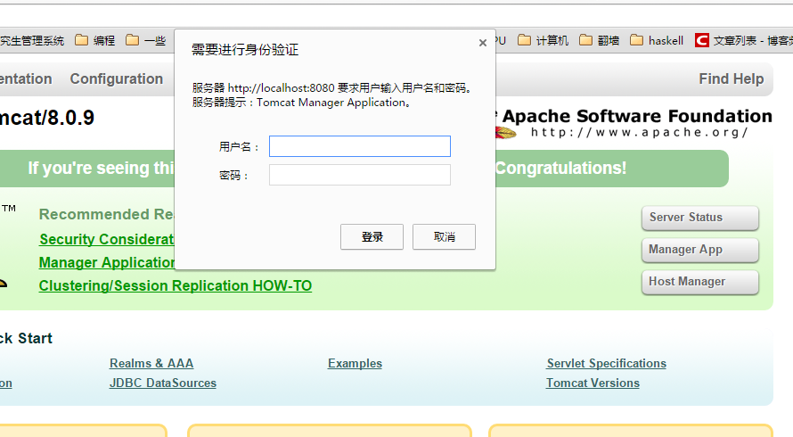Open Clustering/Session Replication HOW-TO link
This screenshot has width=793, height=437.
coord(176,285)
